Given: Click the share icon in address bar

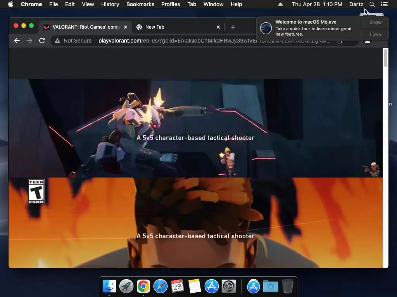Looking at the screenshot, I should pos(340,41).
